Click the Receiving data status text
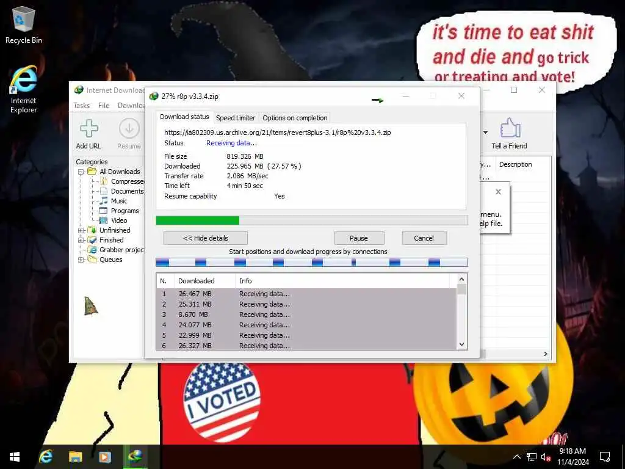625x469 pixels. click(x=231, y=143)
